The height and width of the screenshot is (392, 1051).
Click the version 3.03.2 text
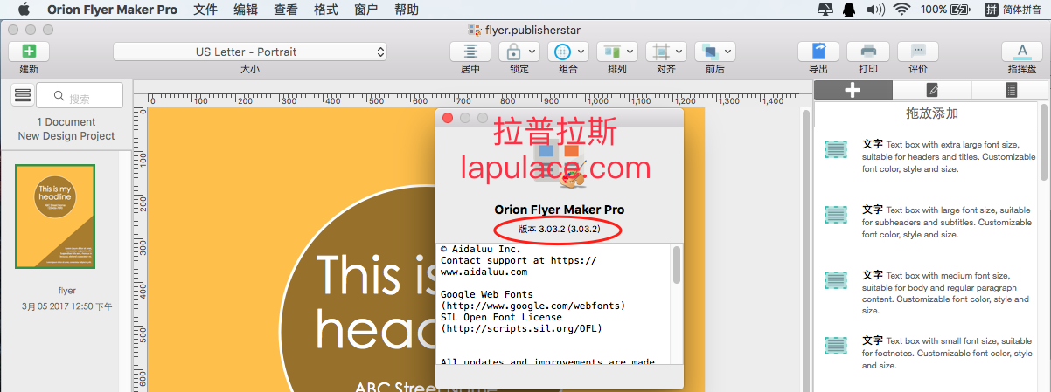(559, 229)
